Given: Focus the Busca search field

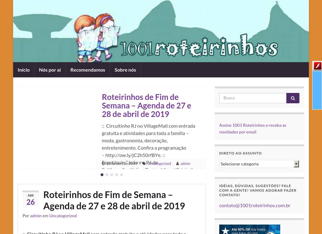Looking at the screenshot, I should 253,98.
